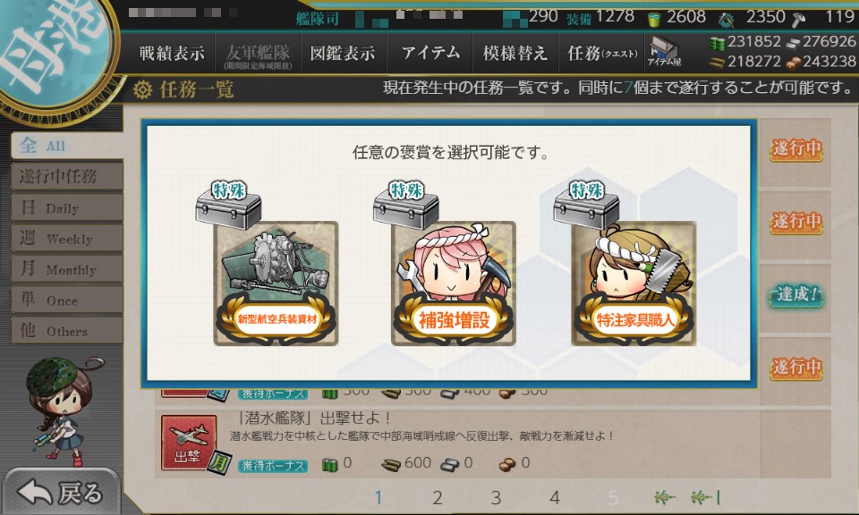The width and height of the screenshot is (859, 515).
Task: Switch to the Weekly quests tab
Action: (66, 238)
